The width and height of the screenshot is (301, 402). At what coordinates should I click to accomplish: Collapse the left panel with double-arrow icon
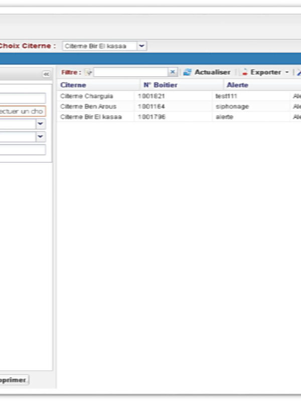pos(46,74)
